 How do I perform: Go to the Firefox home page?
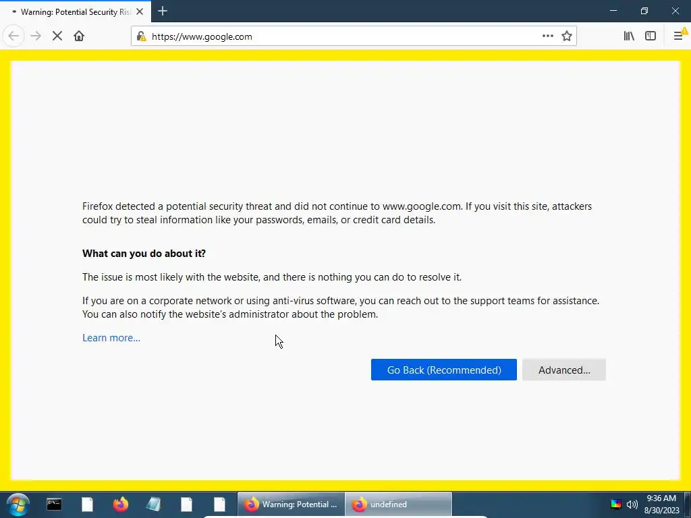tap(79, 36)
